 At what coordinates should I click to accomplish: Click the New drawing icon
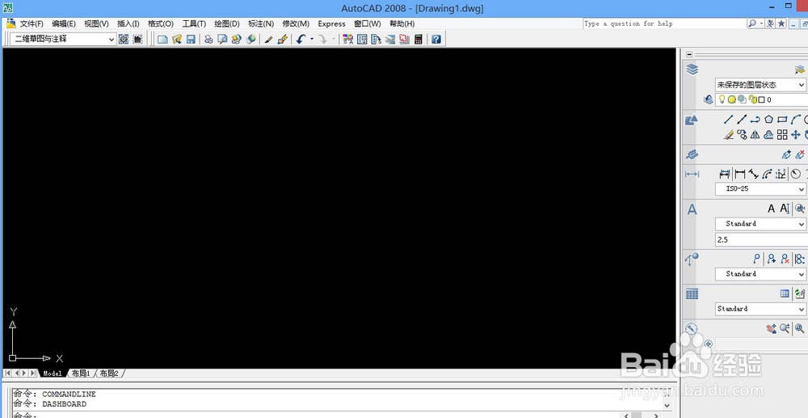(x=162, y=39)
